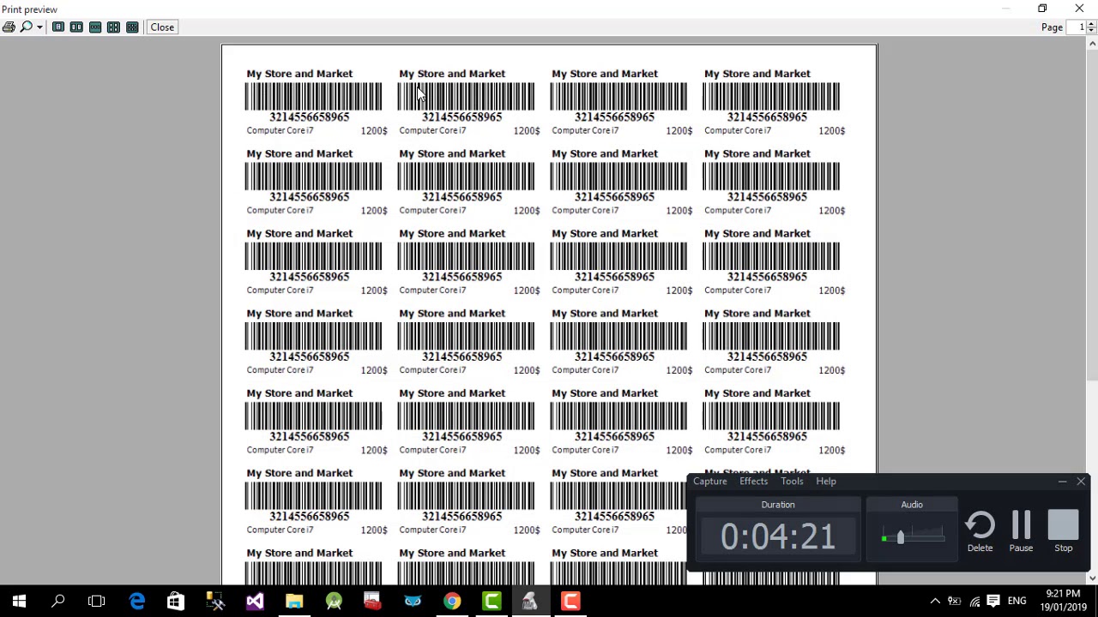This screenshot has height=617, width=1098.
Task: Open the recorder's Capture menu
Action: coord(709,482)
